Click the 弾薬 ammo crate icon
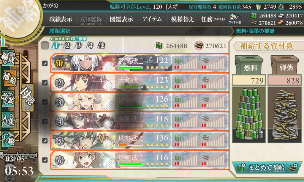The image size is (304, 182). [x=285, y=65]
